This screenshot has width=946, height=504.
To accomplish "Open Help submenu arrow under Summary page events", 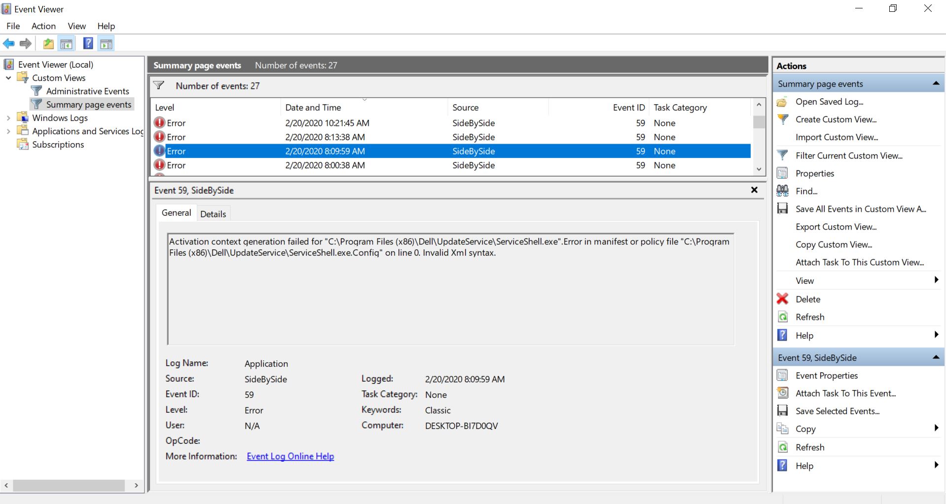I will [936, 335].
